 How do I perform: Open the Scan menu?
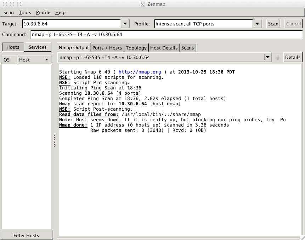click(9, 13)
